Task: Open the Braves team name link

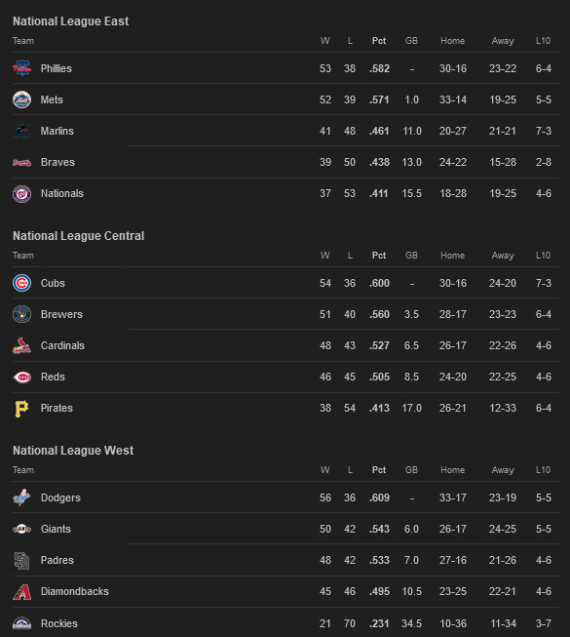Action: 57,162
